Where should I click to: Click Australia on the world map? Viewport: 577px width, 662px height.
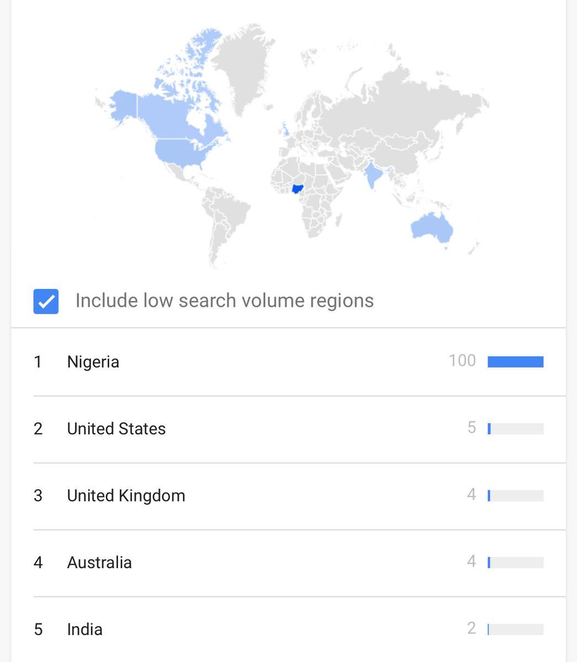(x=432, y=226)
